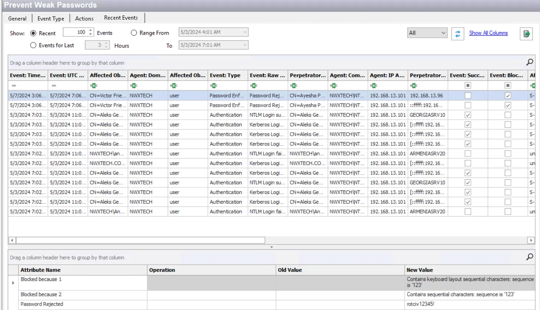Increase the hours spinner value
540x310 pixels.
coord(106,43)
